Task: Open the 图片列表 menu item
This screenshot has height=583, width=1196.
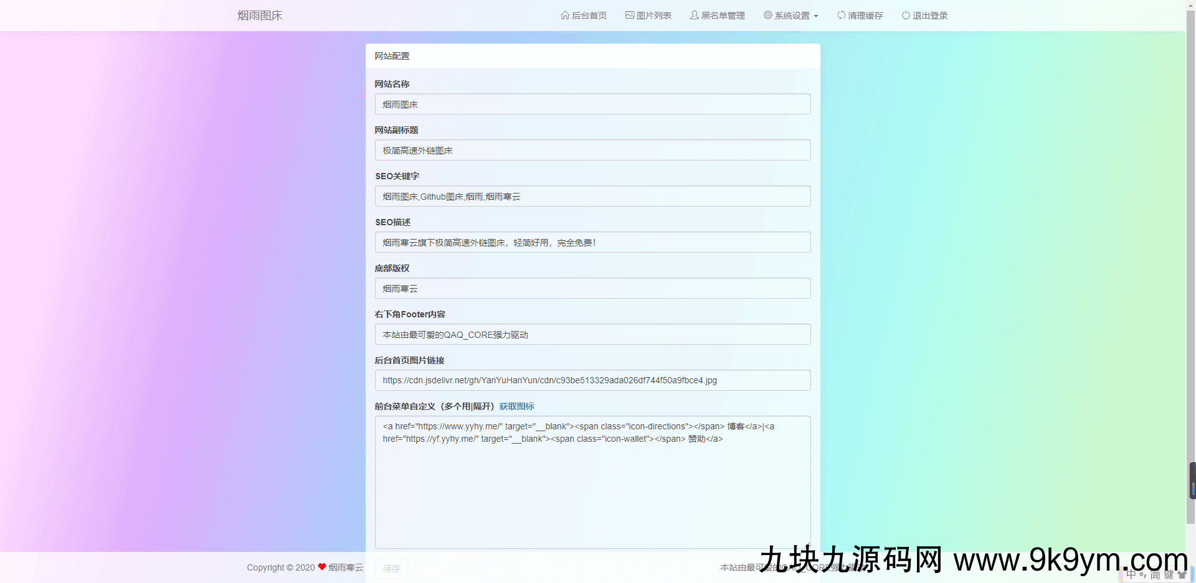Action: click(x=653, y=16)
